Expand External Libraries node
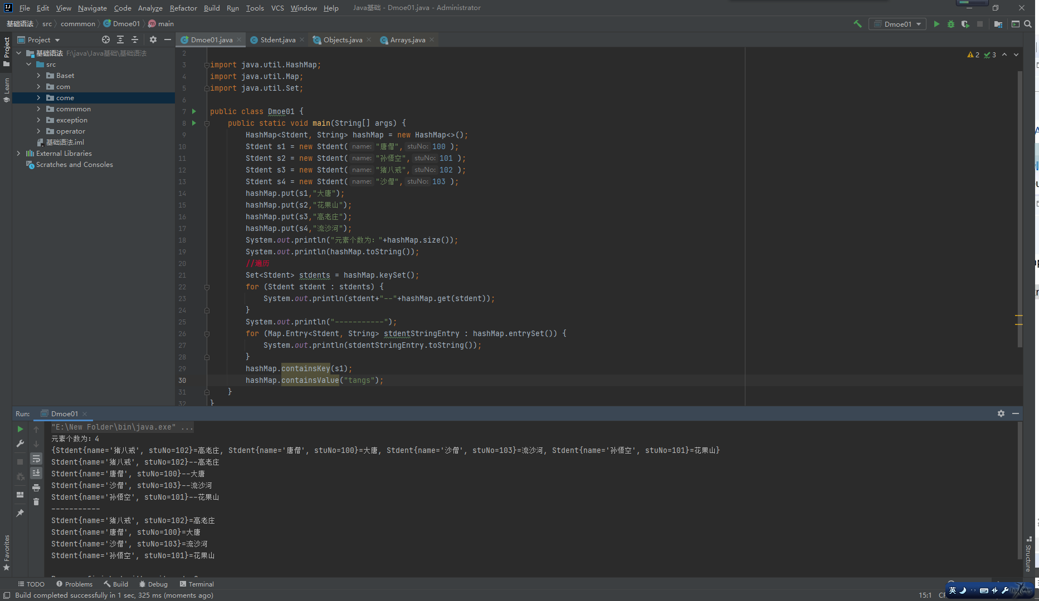This screenshot has width=1039, height=601. [18, 154]
